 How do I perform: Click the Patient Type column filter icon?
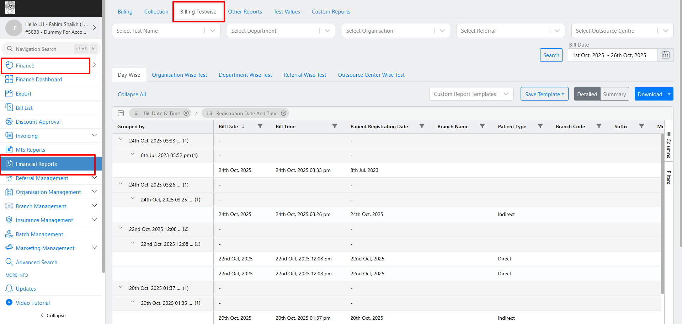(x=540, y=126)
